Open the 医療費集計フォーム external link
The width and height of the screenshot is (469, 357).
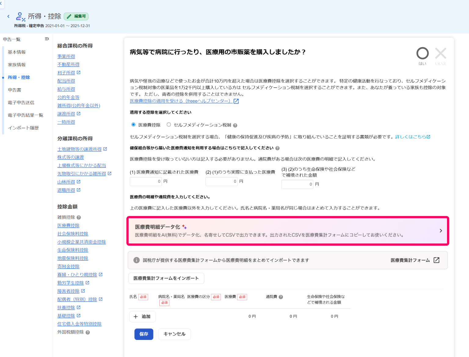click(x=415, y=260)
